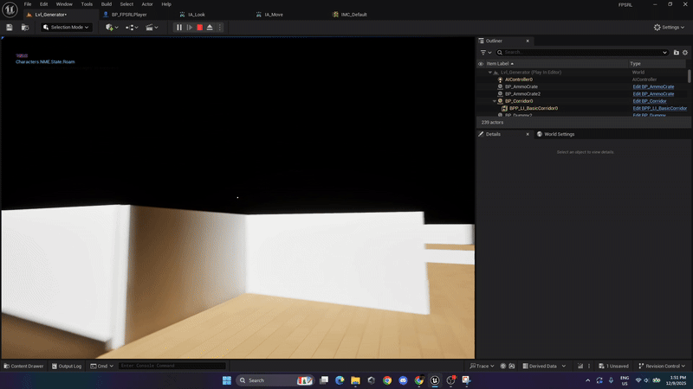Open the Outliner filter options
The image size is (693, 389).
click(486, 53)
